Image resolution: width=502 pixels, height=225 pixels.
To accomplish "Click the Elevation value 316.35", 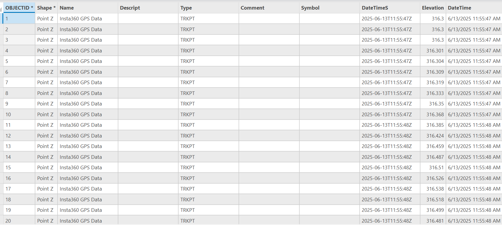I will point(433,104).
